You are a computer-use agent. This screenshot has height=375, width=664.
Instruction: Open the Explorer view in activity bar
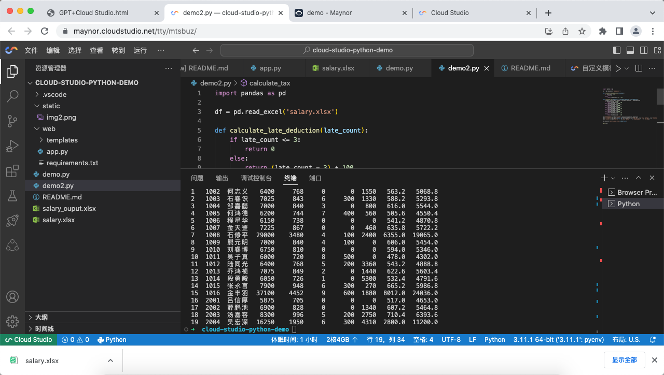pos(12,71)
